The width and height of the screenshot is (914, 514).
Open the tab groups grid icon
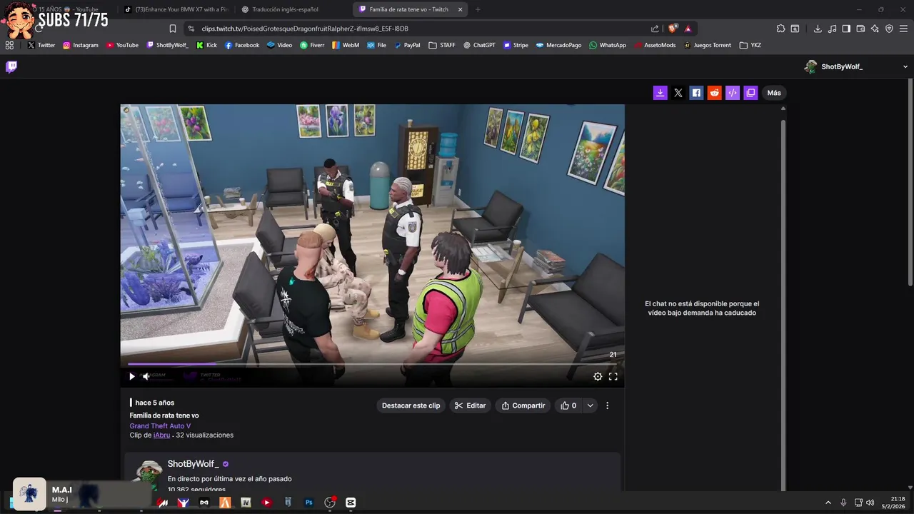[x=9, y=45]
